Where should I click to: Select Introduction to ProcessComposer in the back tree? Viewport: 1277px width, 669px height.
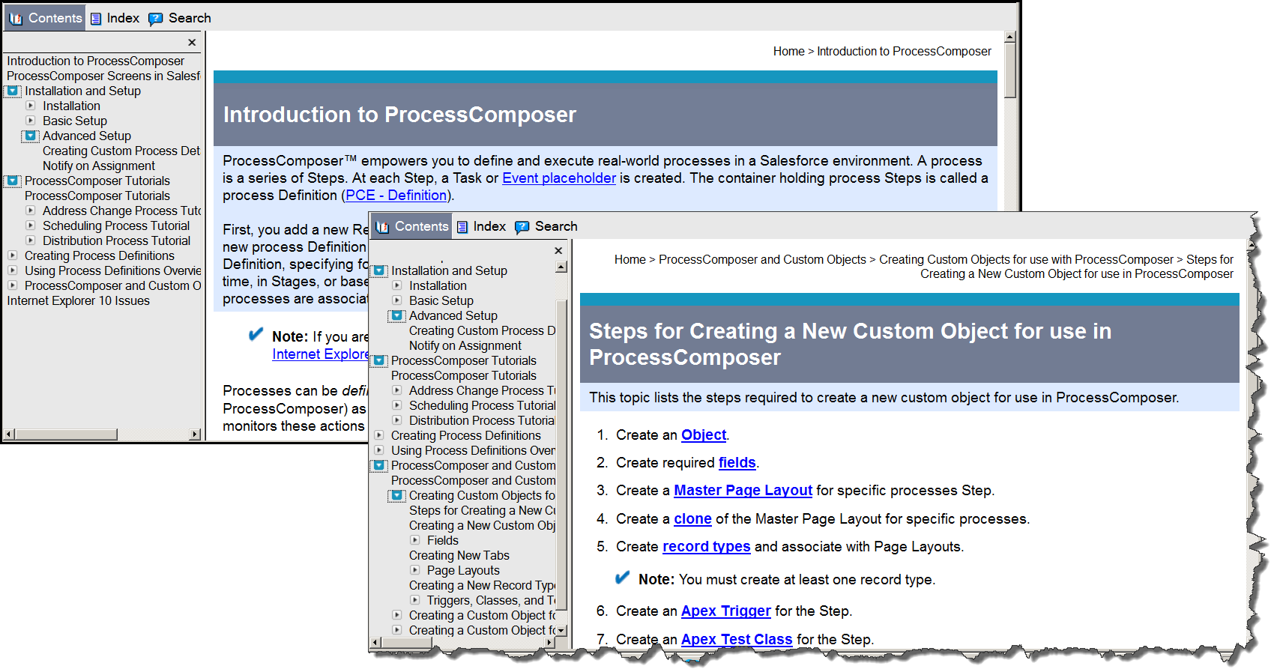pos(95,61)
